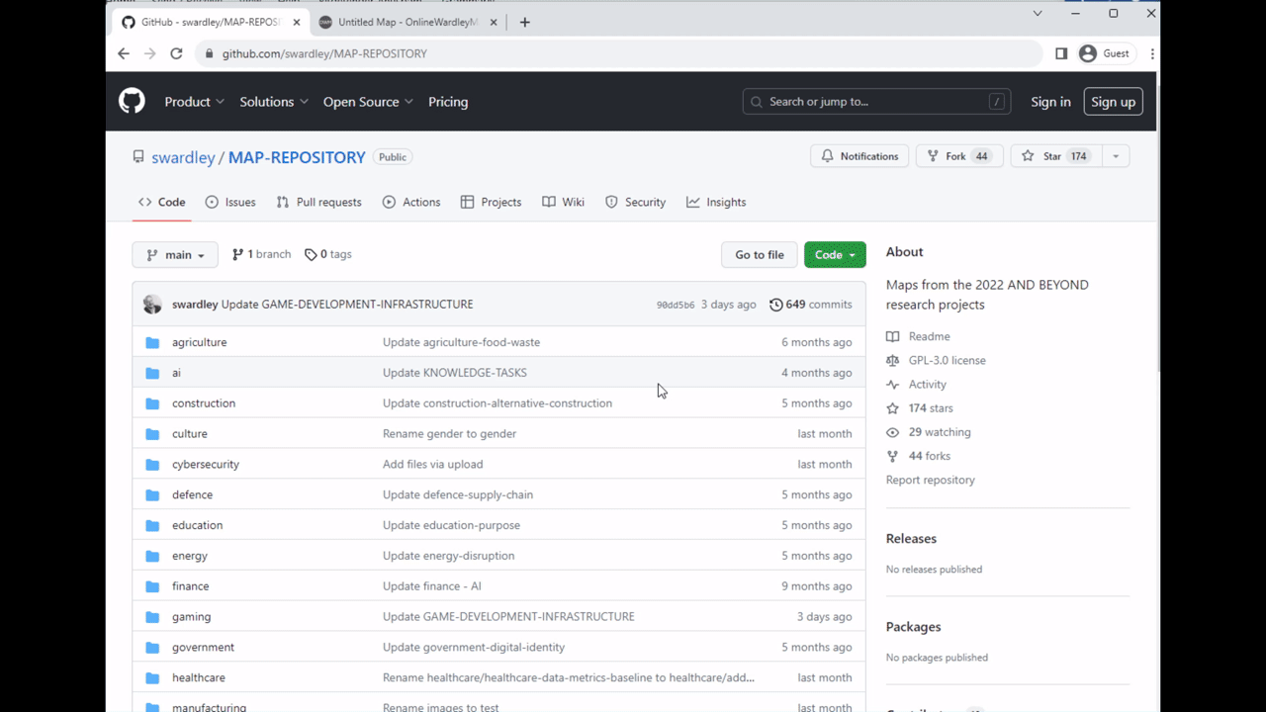
Task: Open MAP-REPOSITORY repository link
Action: 297,157
